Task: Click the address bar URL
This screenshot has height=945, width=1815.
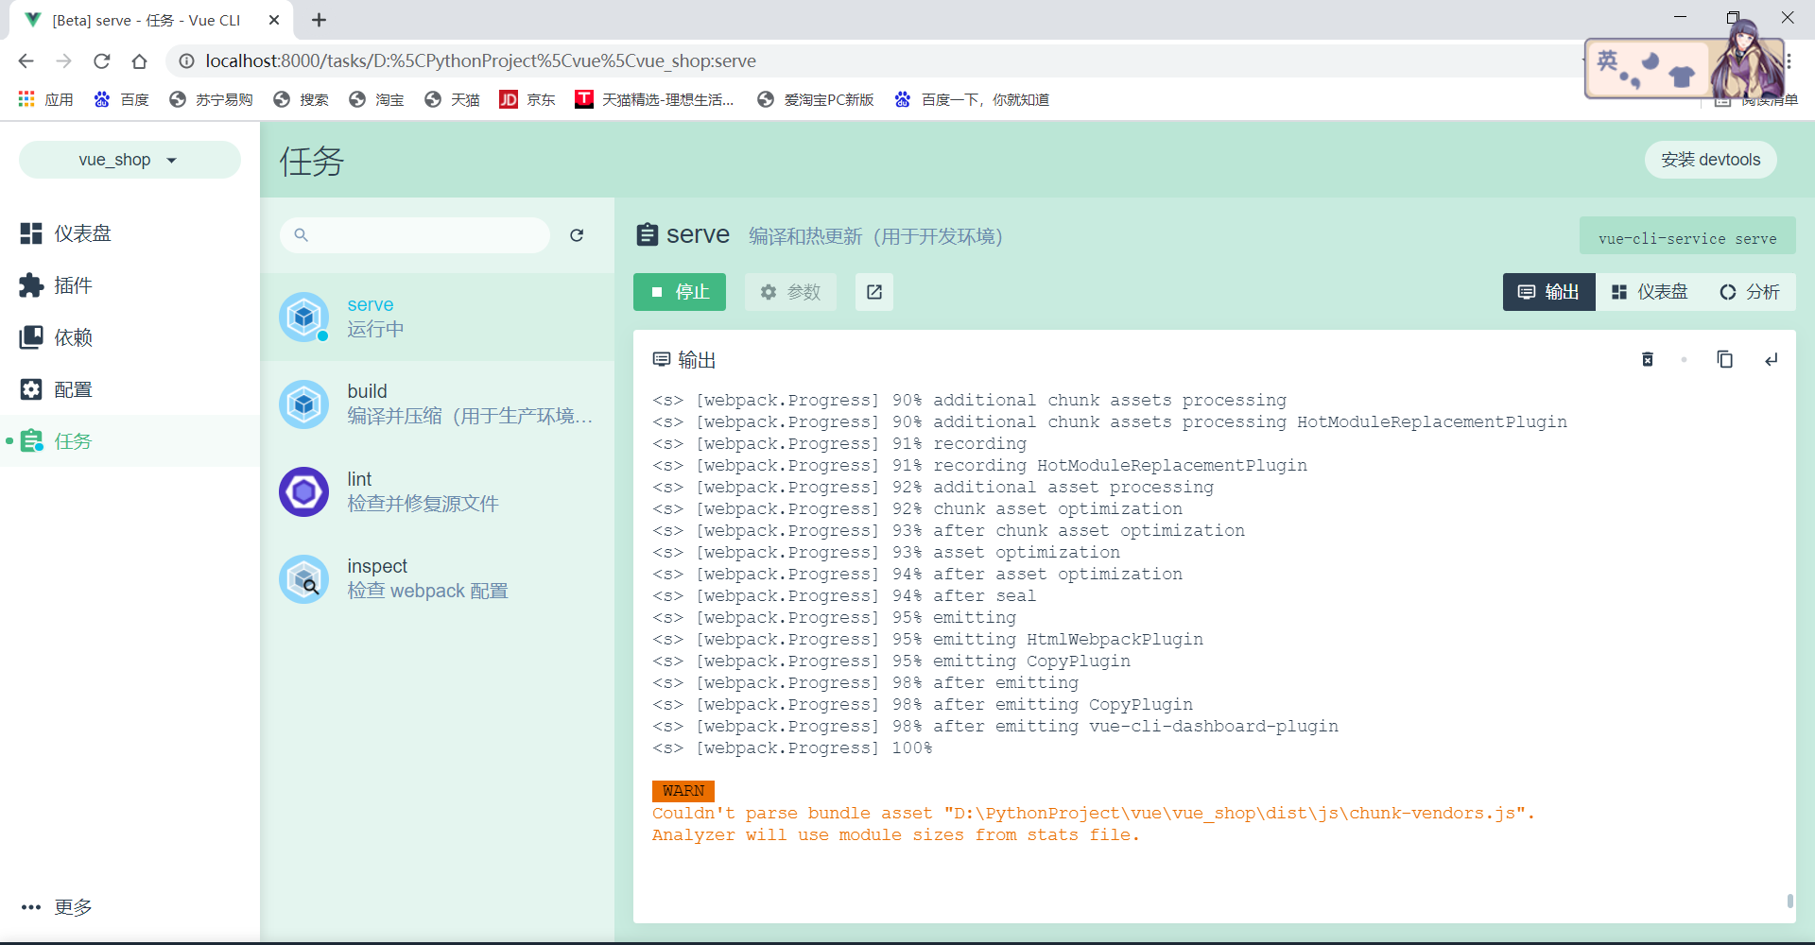Action: [x=480, y=60]
